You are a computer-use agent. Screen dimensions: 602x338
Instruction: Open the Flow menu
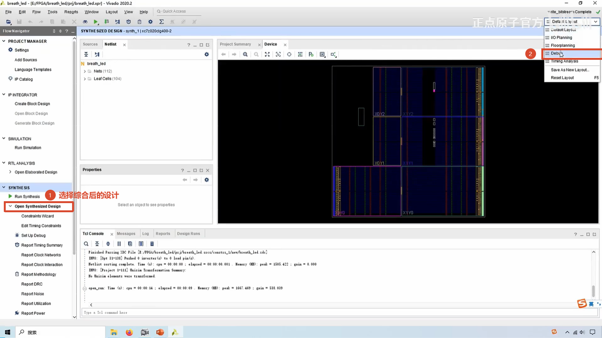36,12
